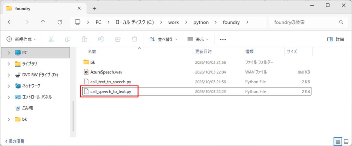
Task: Switch to details list view icon
Action: tap(338, 141)
